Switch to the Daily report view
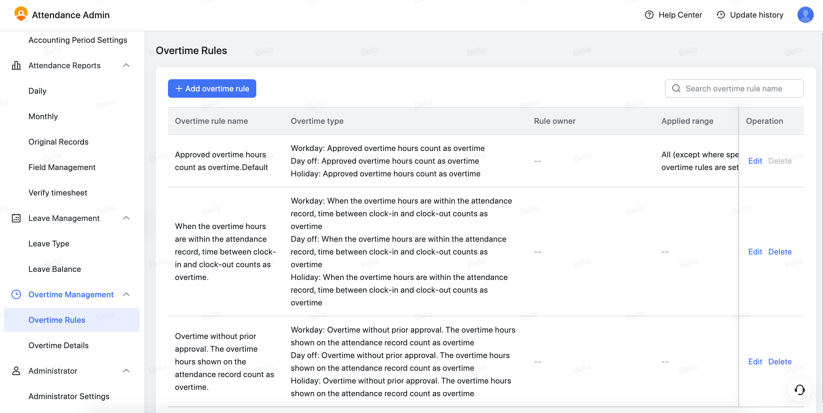This screenshot has width=823, height=413. coord(37,91)
